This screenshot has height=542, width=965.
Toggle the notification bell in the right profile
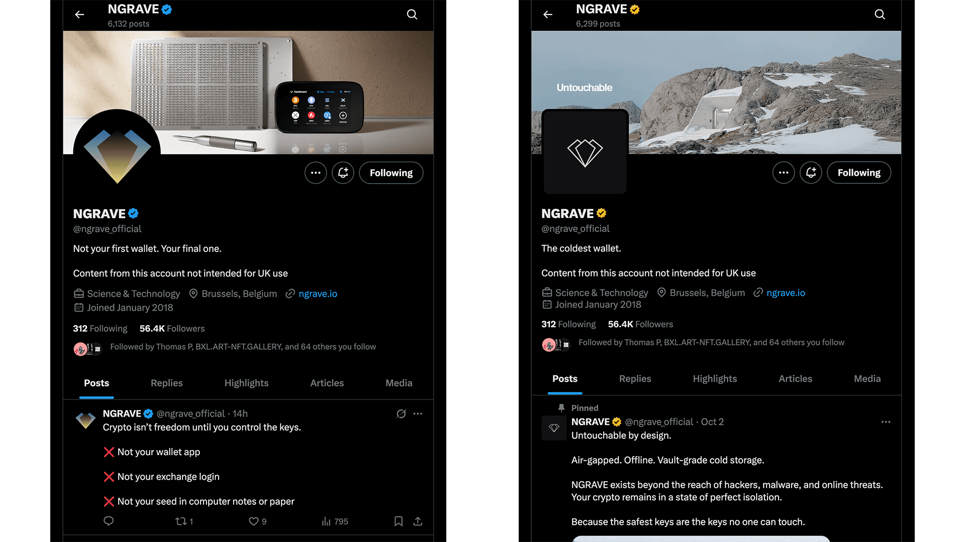pos(811,173)
